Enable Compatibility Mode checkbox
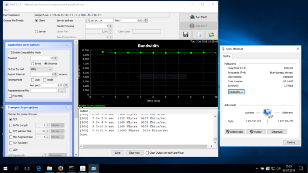Screen dimensions: 308x173 click(10, 53)
